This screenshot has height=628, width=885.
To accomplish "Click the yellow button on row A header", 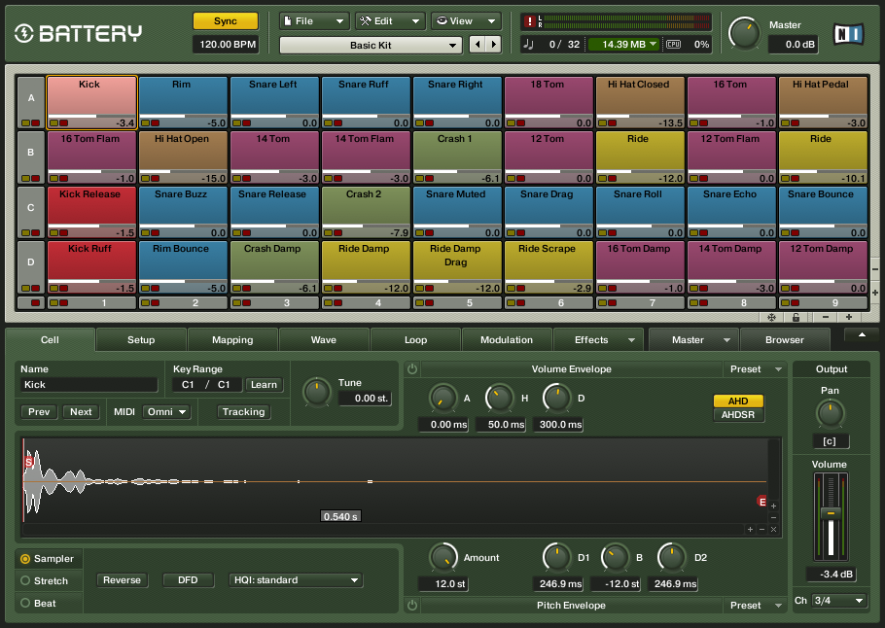I will coord(26,122).
